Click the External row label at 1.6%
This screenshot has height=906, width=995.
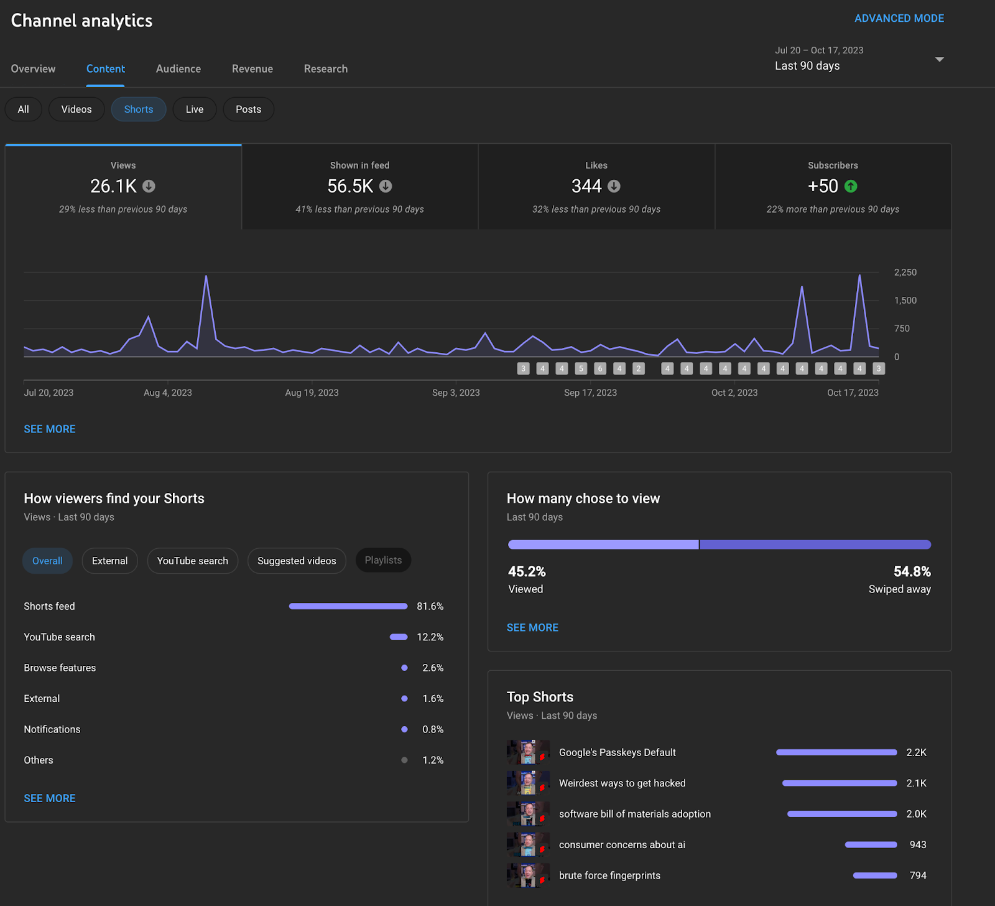click(x=42, y=699)
